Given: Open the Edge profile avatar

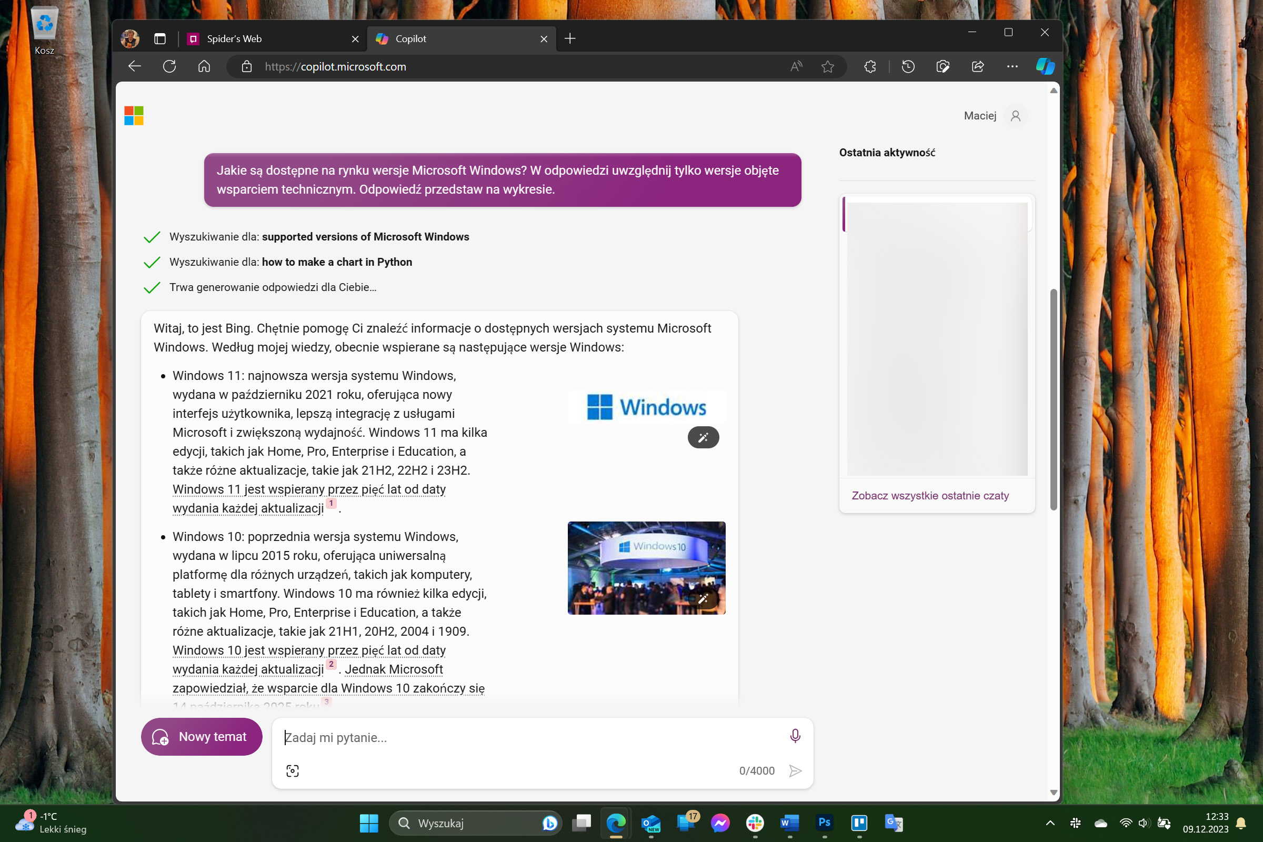Looking at the screenshot, I should point(130,38).
